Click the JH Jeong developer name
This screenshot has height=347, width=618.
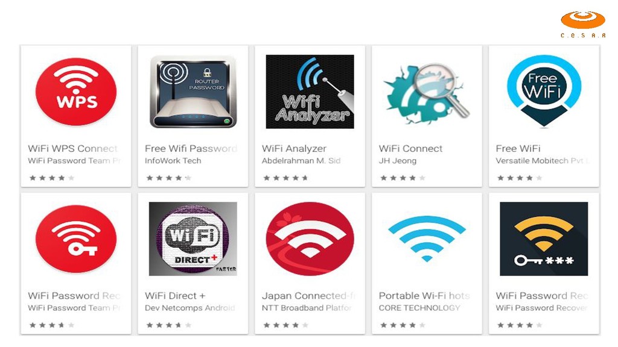point(397,161)
